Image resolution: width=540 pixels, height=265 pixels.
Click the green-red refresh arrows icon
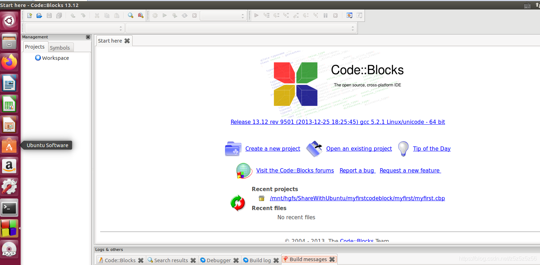[238, 203]
